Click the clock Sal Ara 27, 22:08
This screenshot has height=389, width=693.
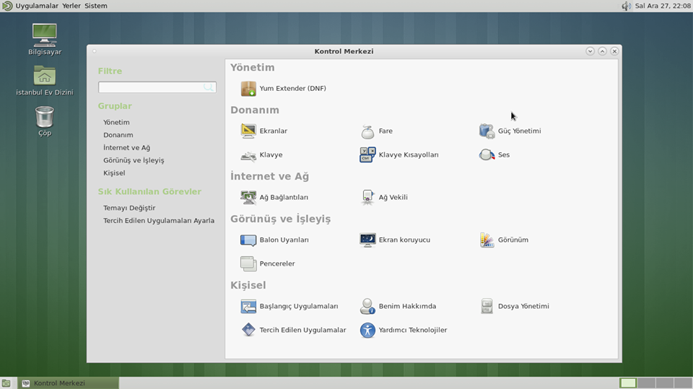tap(663, 6)
